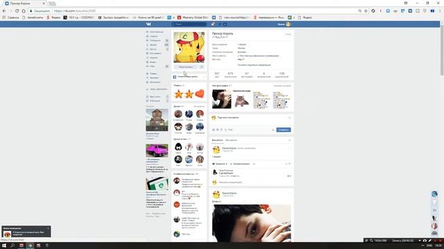Image resolution: width=444 pixels, height=249 pixels.
Task: Switch to the Все записи tab
Action: (217, 140)
